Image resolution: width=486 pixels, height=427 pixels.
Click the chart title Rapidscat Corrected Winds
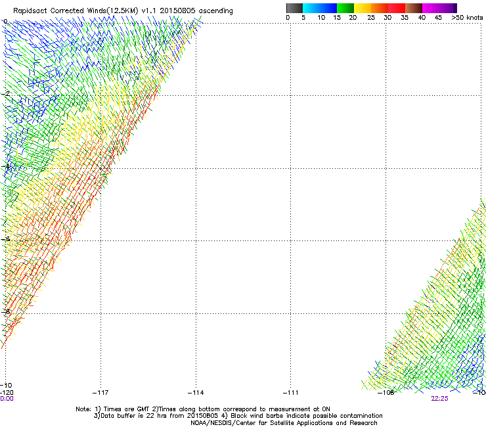pos(123,11)
